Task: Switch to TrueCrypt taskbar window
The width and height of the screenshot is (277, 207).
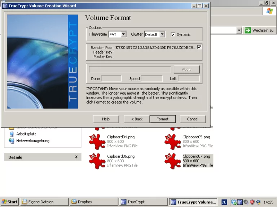Action: point(144,202)
